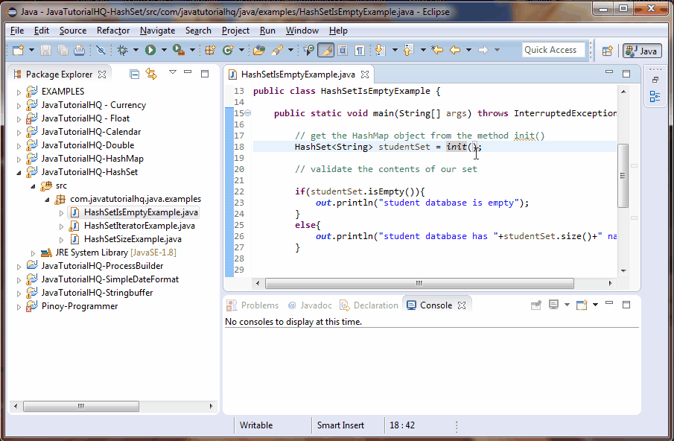Open the Window menu
674x441 pixels.
302,31
